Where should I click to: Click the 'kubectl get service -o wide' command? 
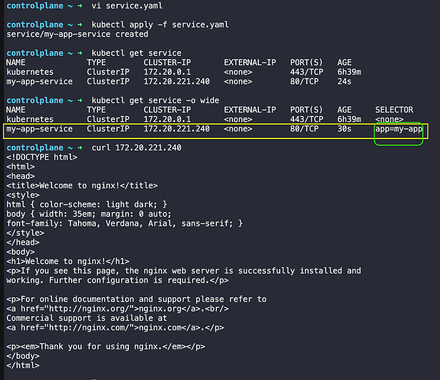pos(155,101)
